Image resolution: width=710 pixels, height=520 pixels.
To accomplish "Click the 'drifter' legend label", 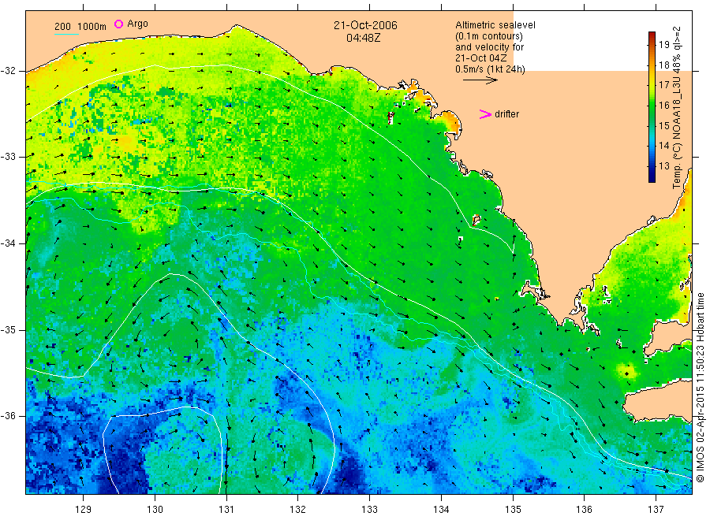I will (x=506, y=114).
